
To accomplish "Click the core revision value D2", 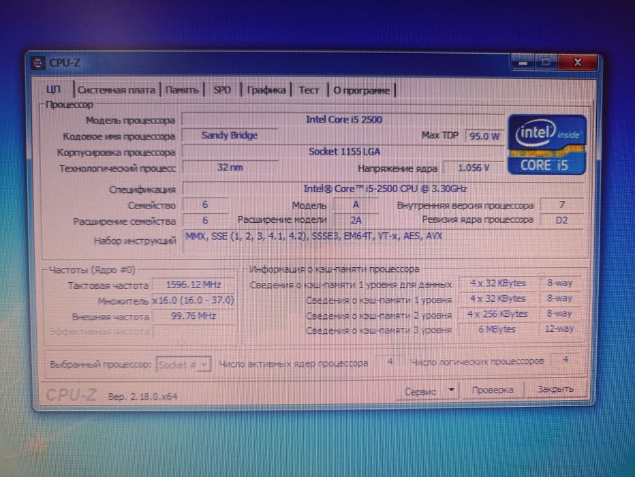I will tap(561, 220).
